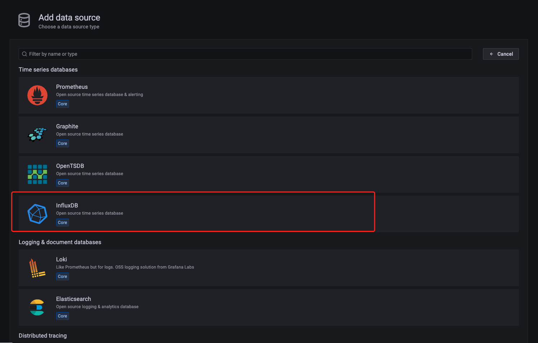
Task: Click 'Logging & document databases' heading
Action: click(x=60, y=242)
